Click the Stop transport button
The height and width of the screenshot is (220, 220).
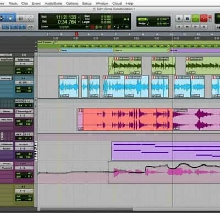188,18
